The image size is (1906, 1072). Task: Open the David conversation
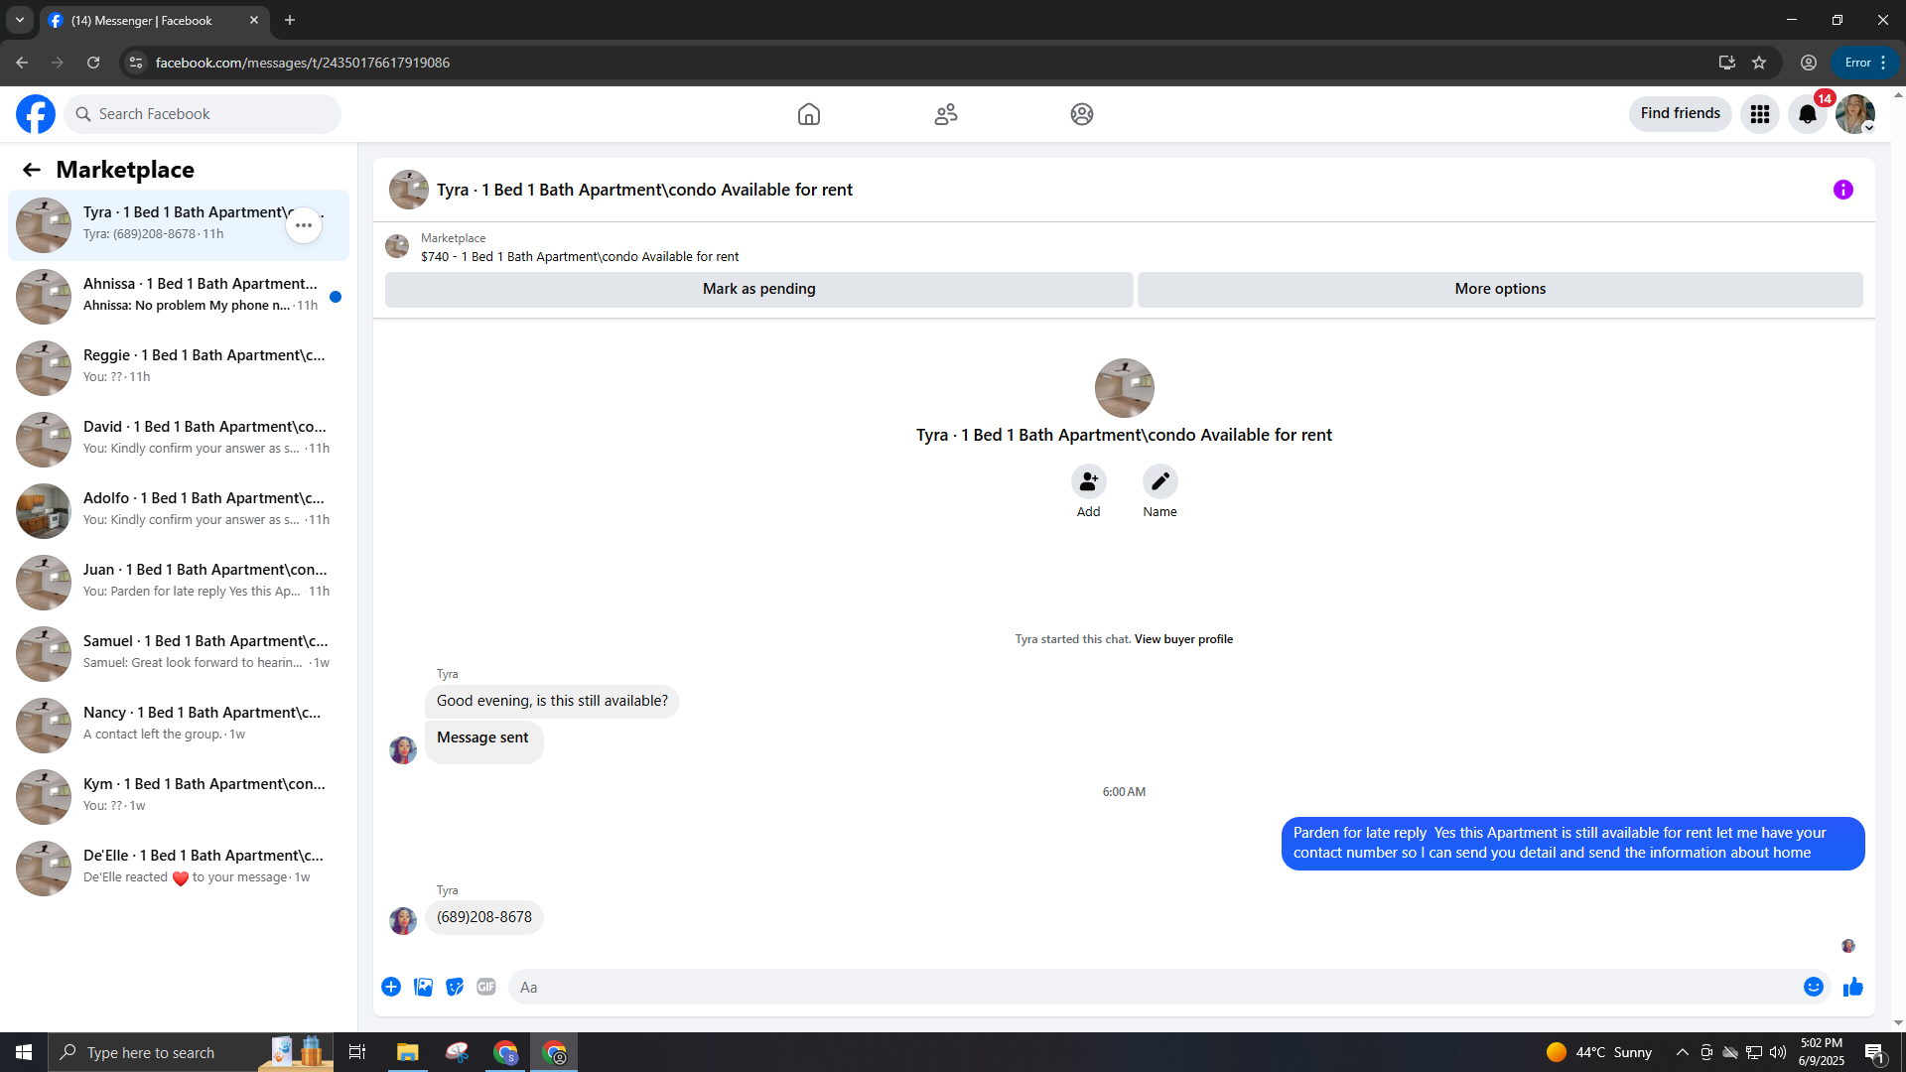pyautogui.click(x=179, y=439)
